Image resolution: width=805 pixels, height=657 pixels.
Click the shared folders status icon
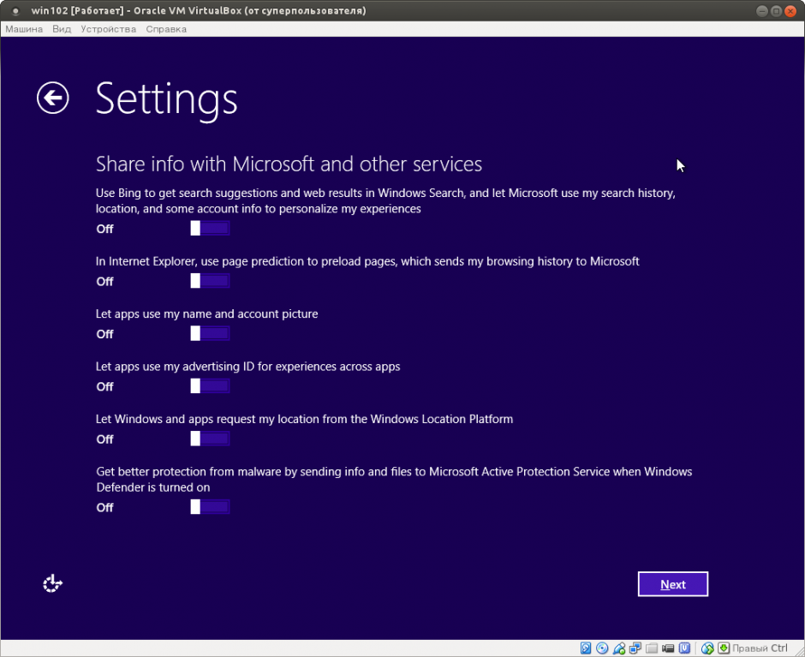pos(652,648)
